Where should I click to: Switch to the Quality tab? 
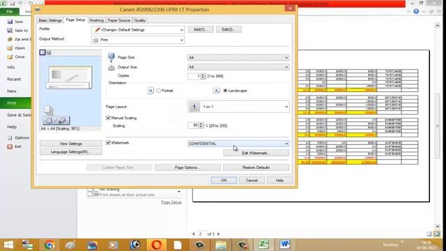coord(139,20)
